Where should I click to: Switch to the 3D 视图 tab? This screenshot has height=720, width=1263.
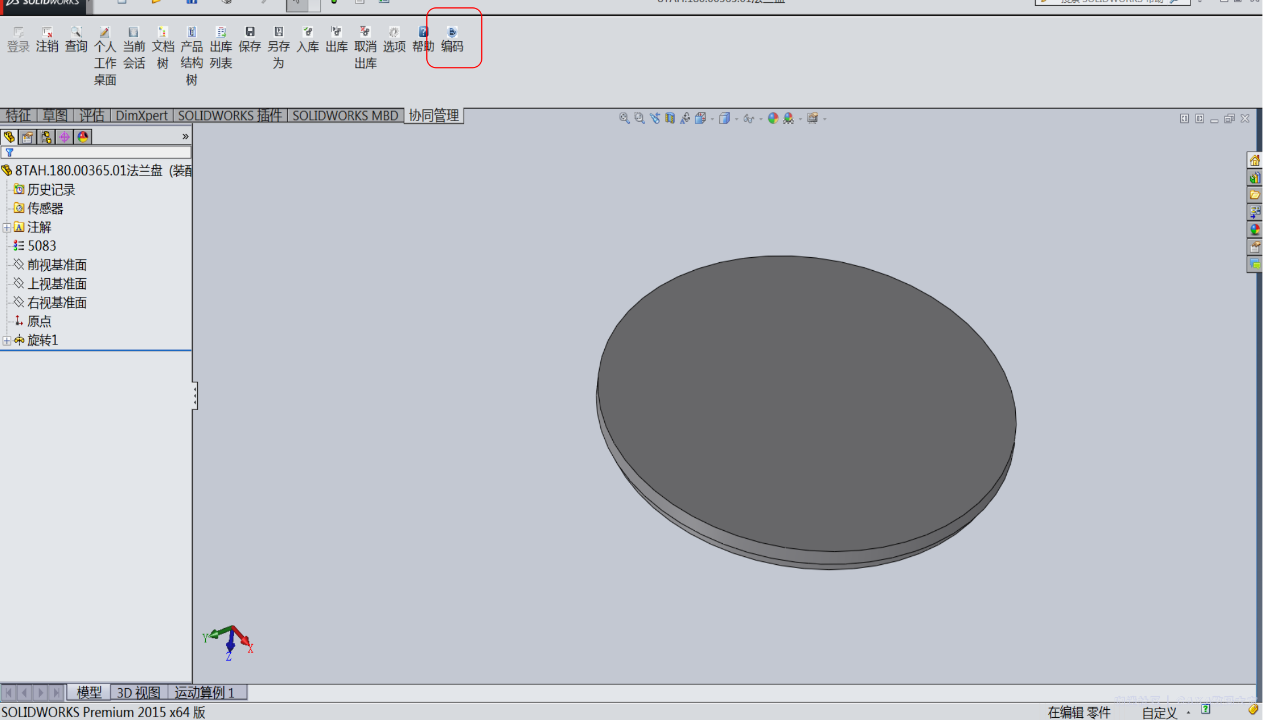pyautogui.click(x=139, y=692)
